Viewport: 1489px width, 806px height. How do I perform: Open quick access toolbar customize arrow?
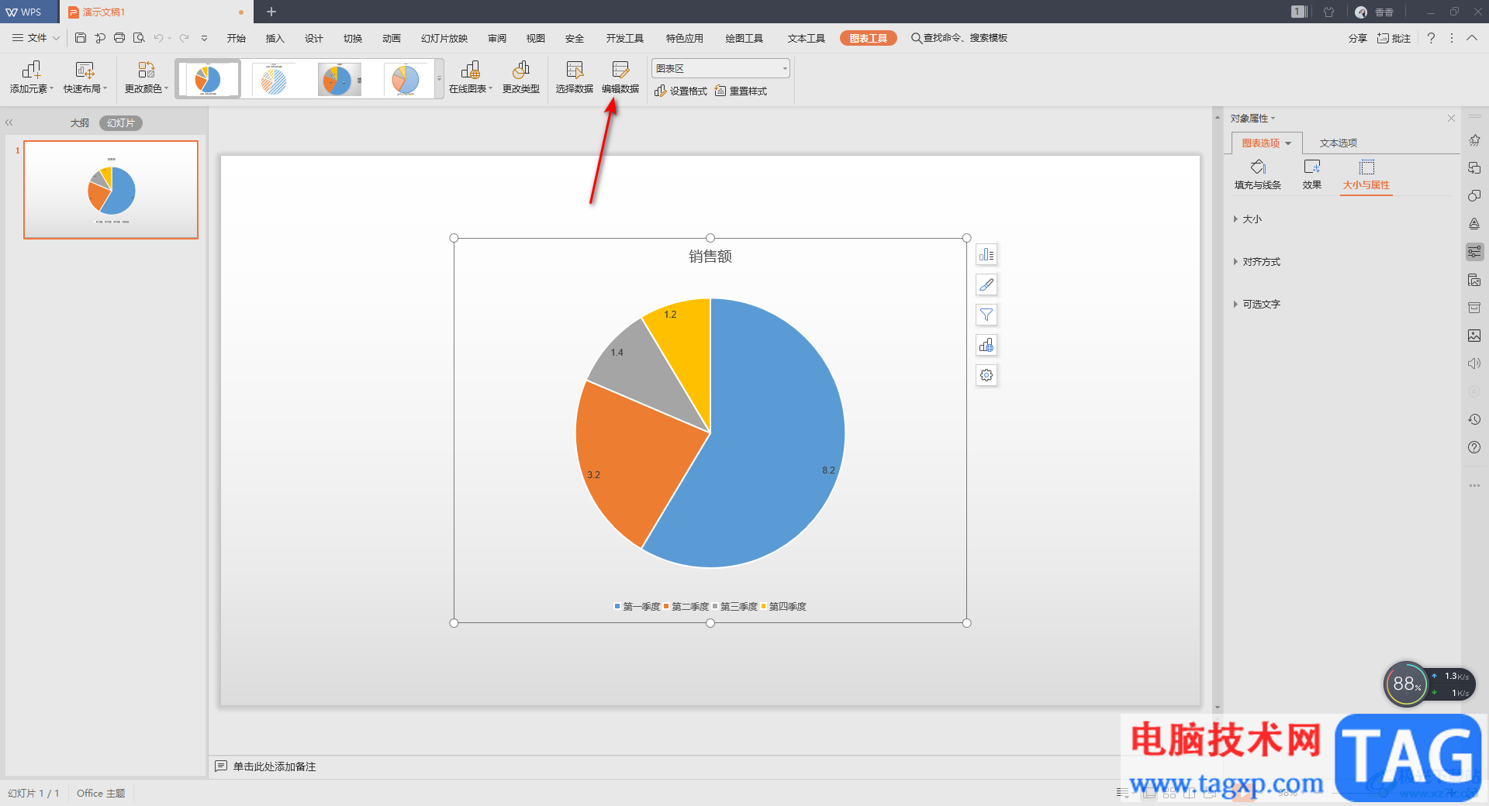coord(204,38)
